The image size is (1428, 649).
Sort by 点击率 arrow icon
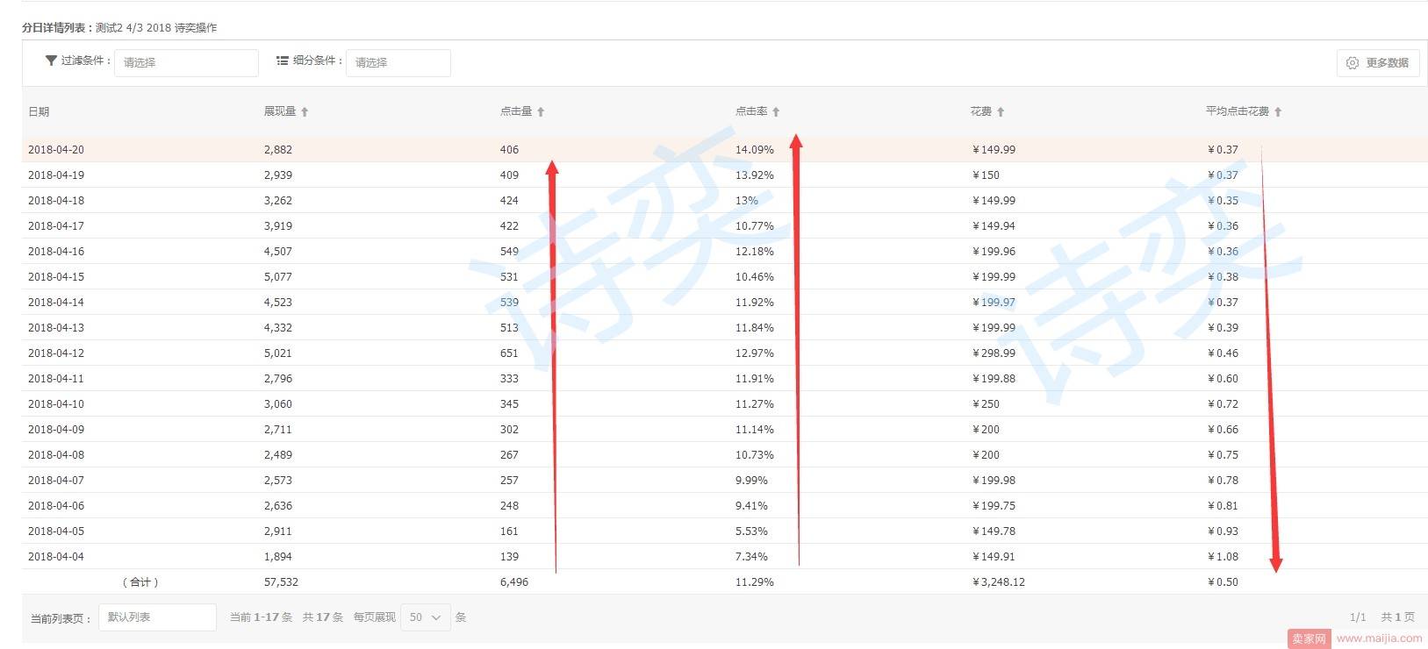(x=776, y=112)
